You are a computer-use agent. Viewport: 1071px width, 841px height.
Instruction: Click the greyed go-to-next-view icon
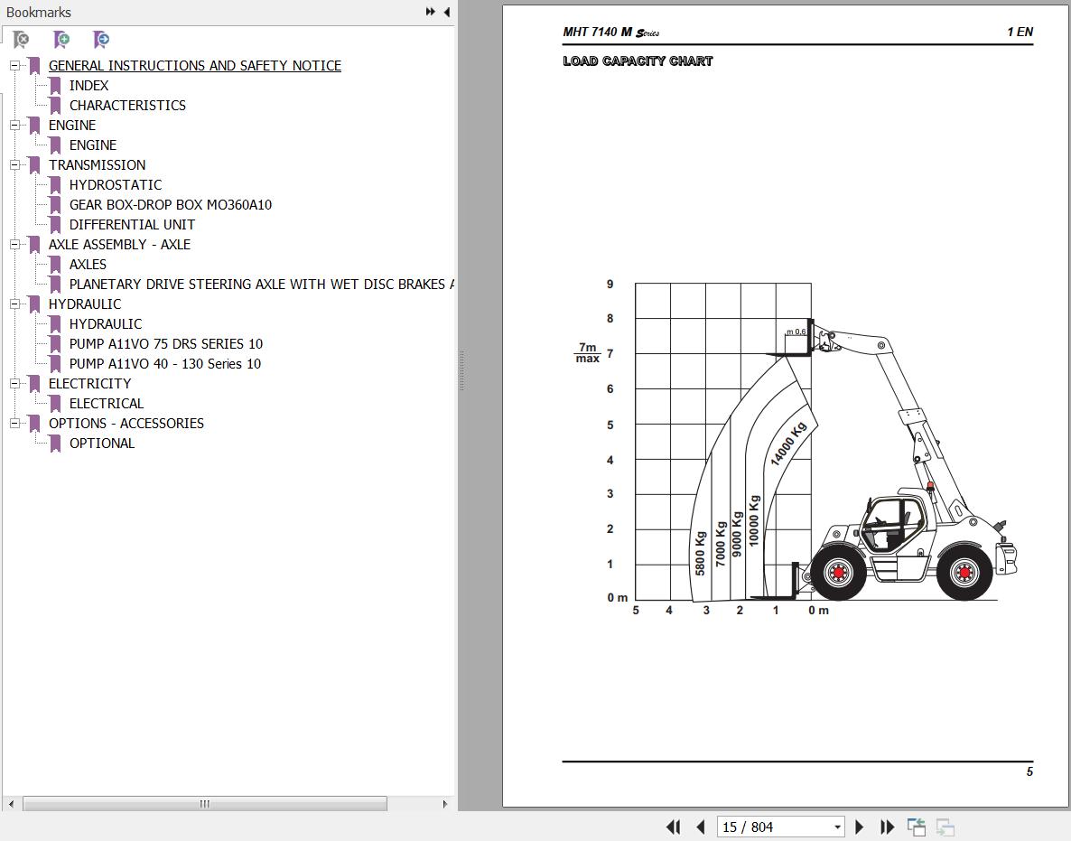click(x=945, y=827)
